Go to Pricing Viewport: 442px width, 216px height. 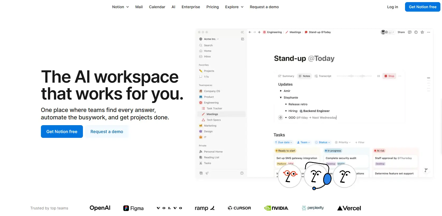coord(213,7)
